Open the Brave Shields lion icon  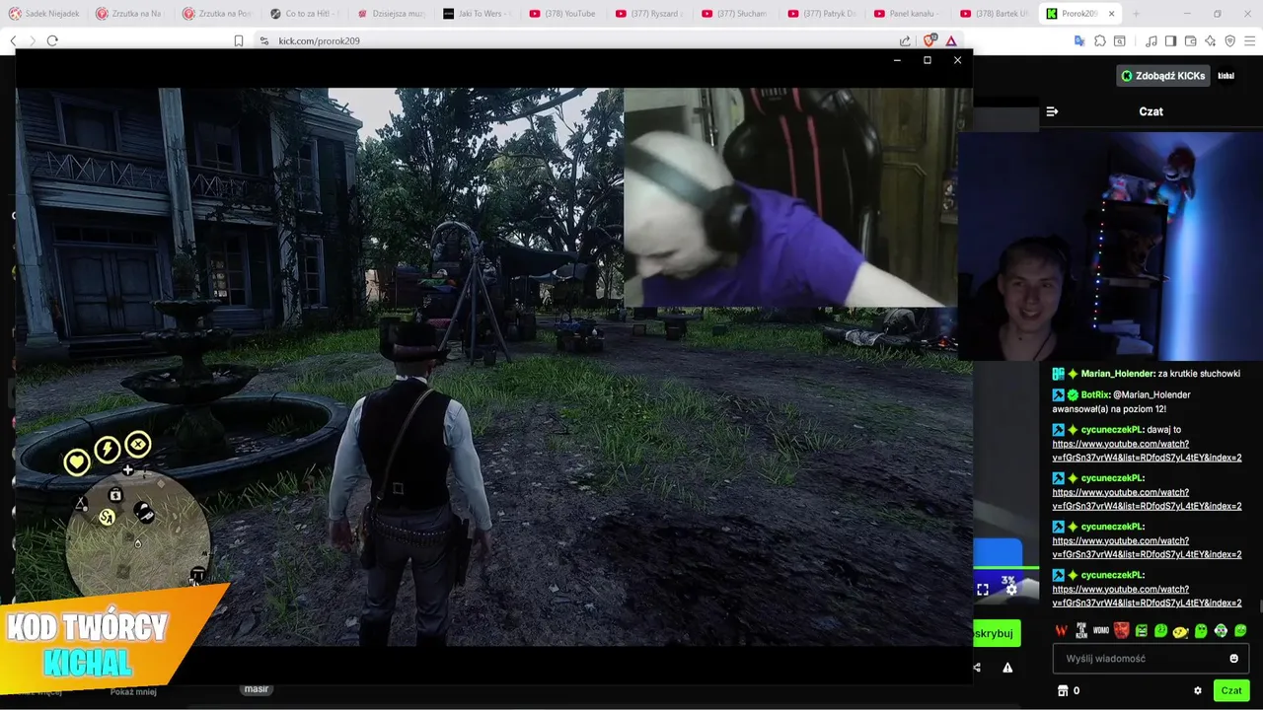pyautogui.click(x=929, y=40)
